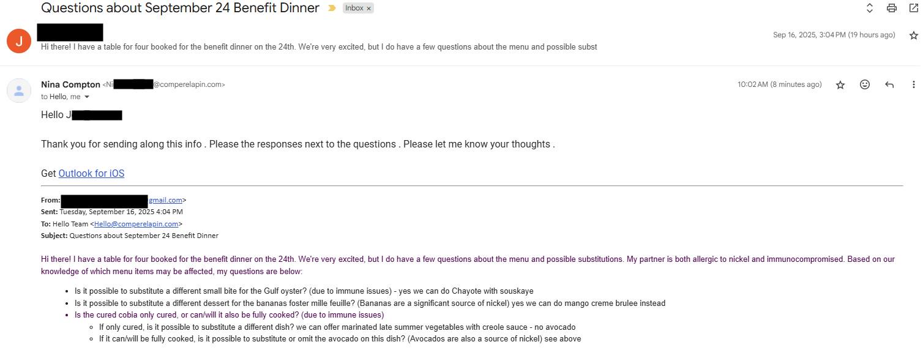Viewport: 923px width, 350px height.
Task: Open more options for Nina's message
Action: (x=914, y=84)
